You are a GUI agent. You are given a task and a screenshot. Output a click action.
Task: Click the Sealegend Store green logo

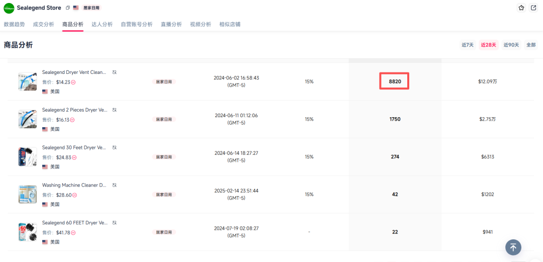[x=9, y=8]
